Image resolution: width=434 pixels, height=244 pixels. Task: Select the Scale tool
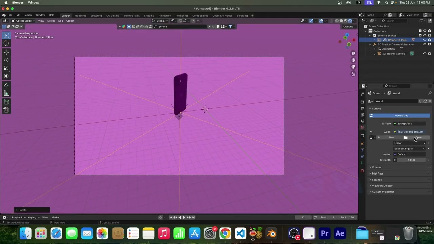click(x=6, y=68)
